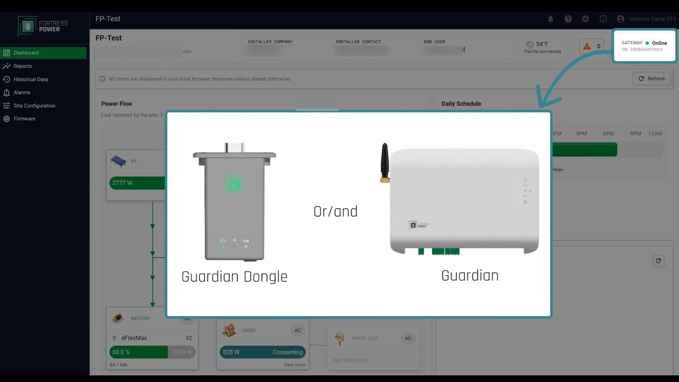
Task: Click the Guardian gateway device image
Action: pos(460,199)
